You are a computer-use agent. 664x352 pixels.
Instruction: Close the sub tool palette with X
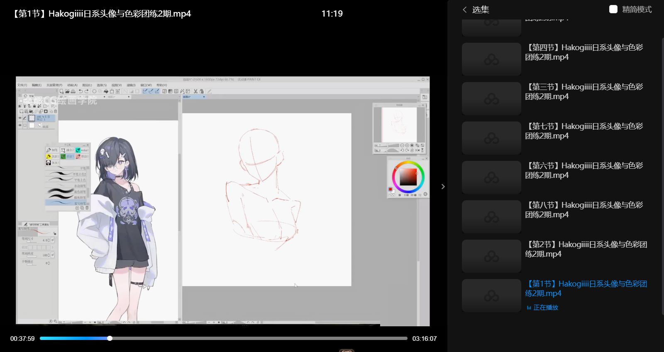(88, 145)
